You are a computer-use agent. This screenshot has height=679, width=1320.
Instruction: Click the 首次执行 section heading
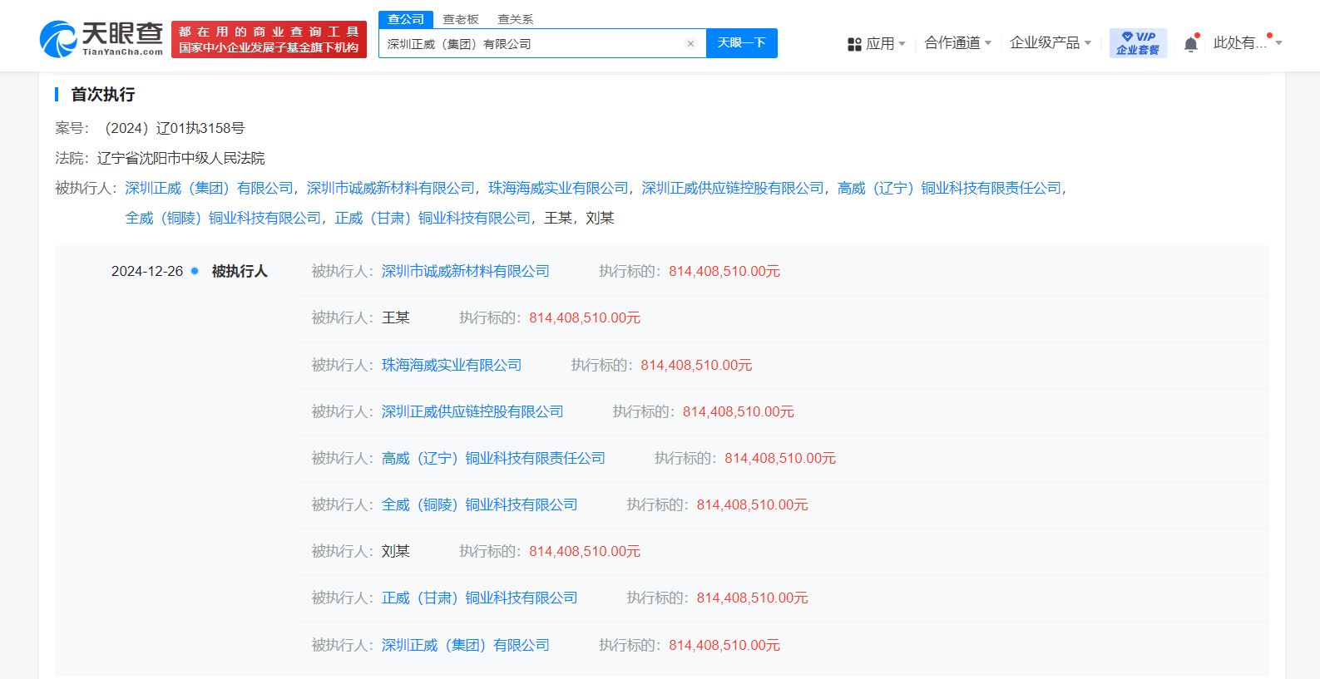(x=103, y=95)
